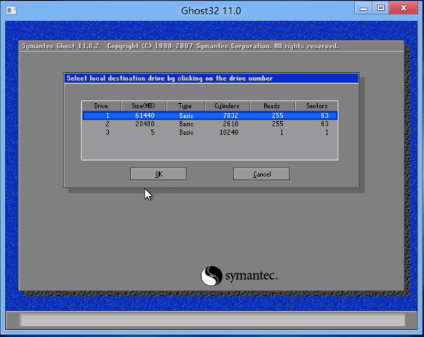The image size is (424, 337).
Task: Click the Symantec Ghost copyright text
Action: [180, 46]
